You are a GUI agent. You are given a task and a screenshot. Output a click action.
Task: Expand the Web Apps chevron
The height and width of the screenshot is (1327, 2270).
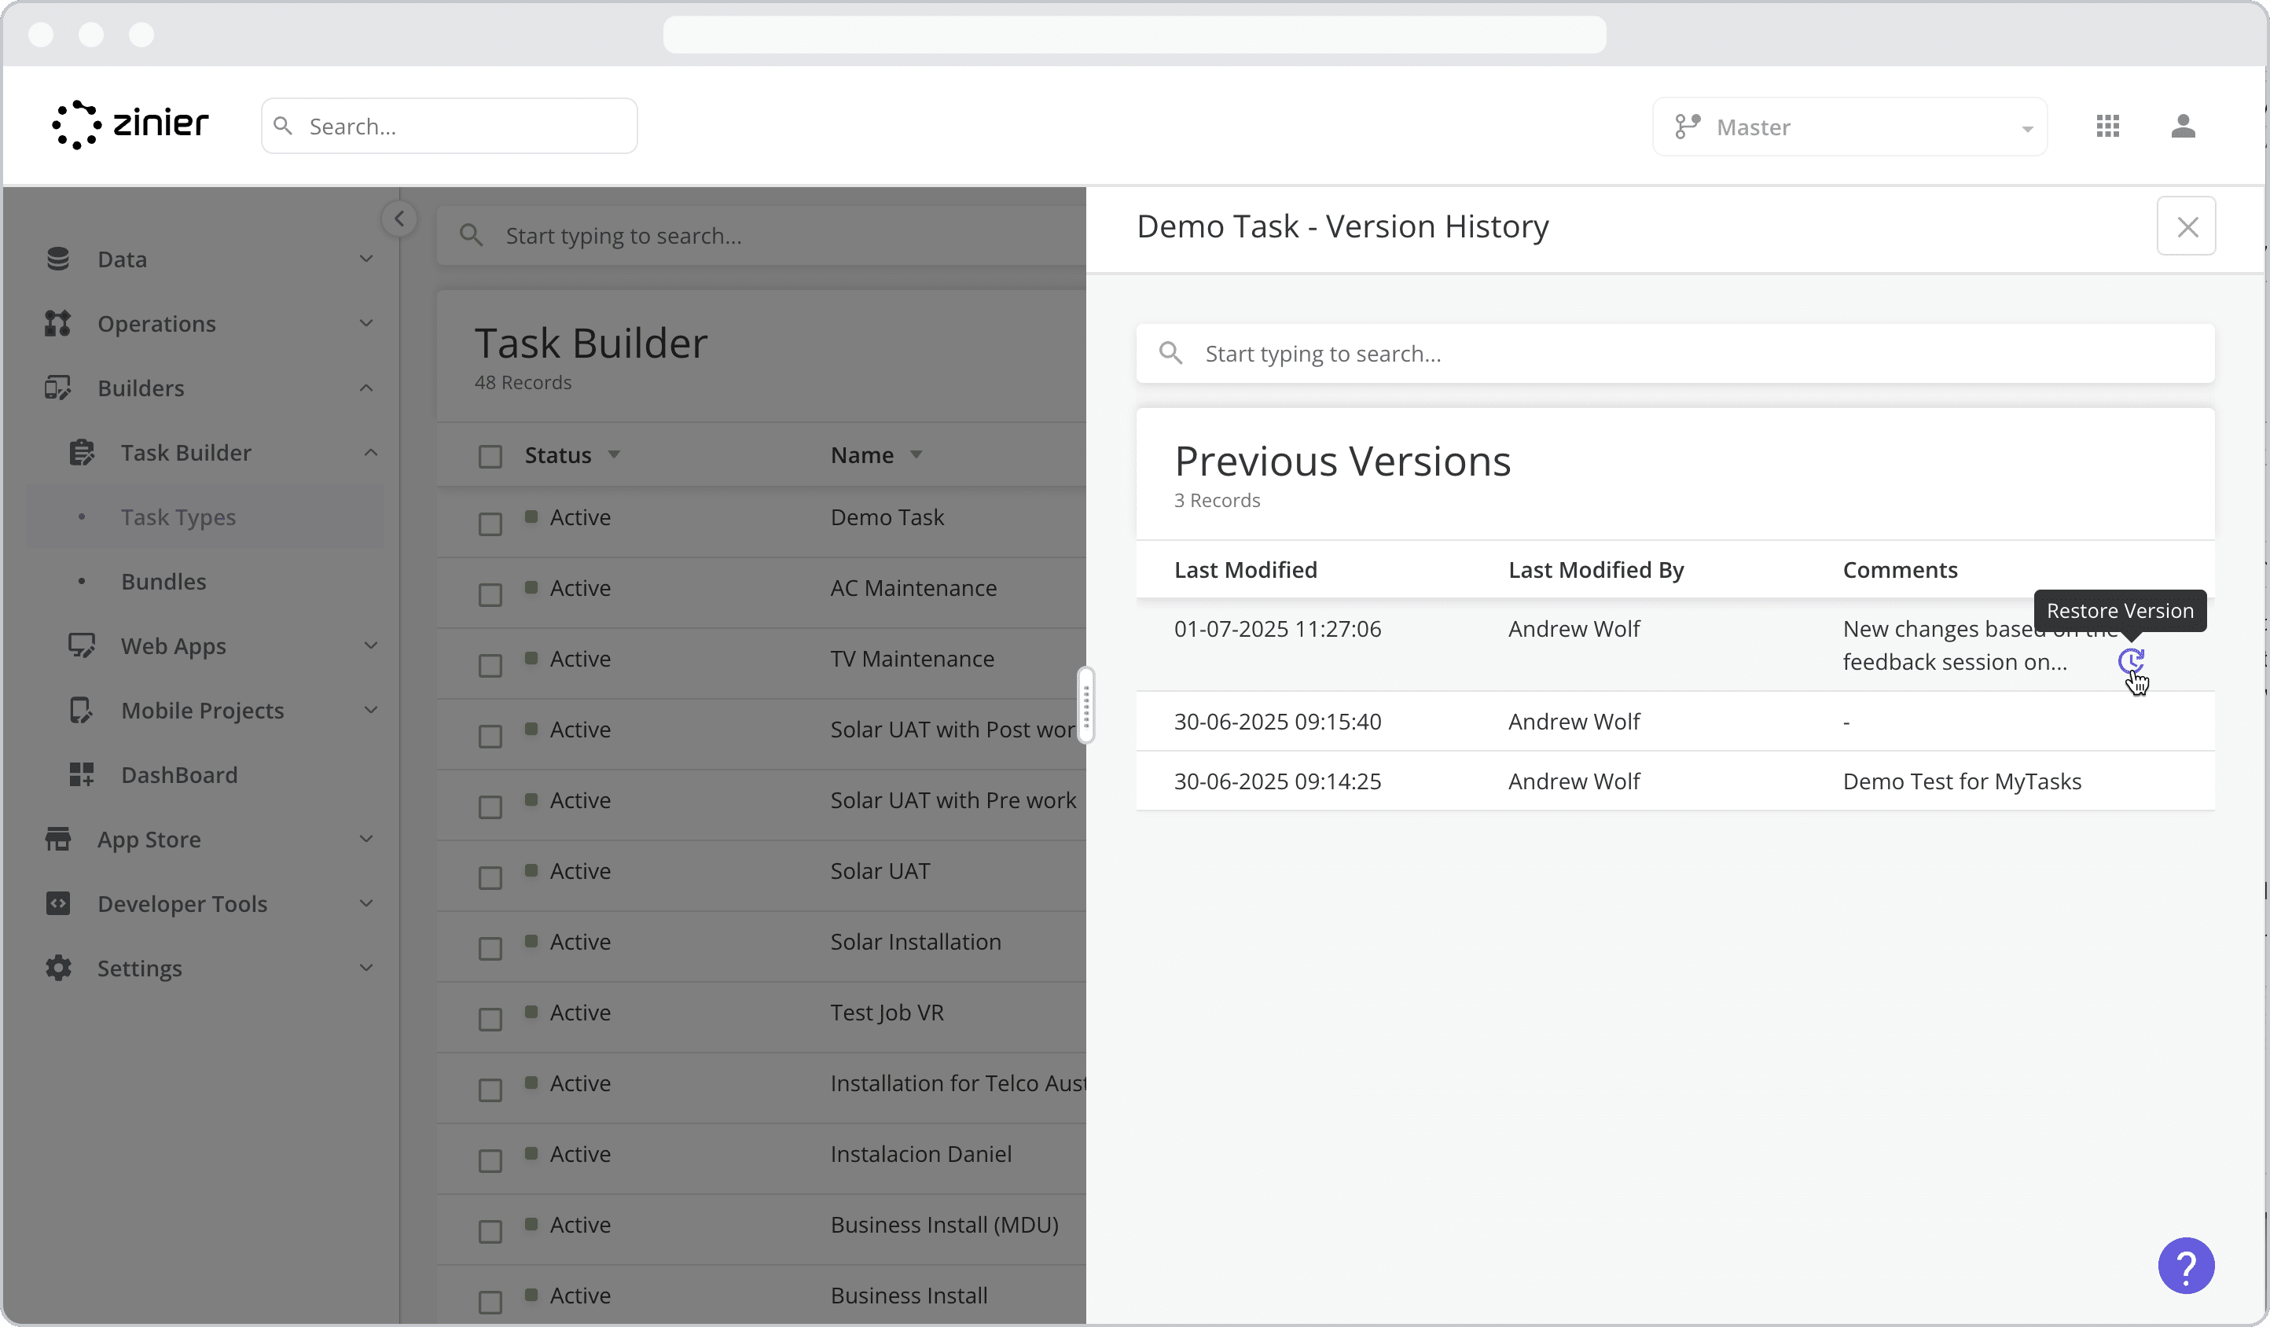click(370, 646)
